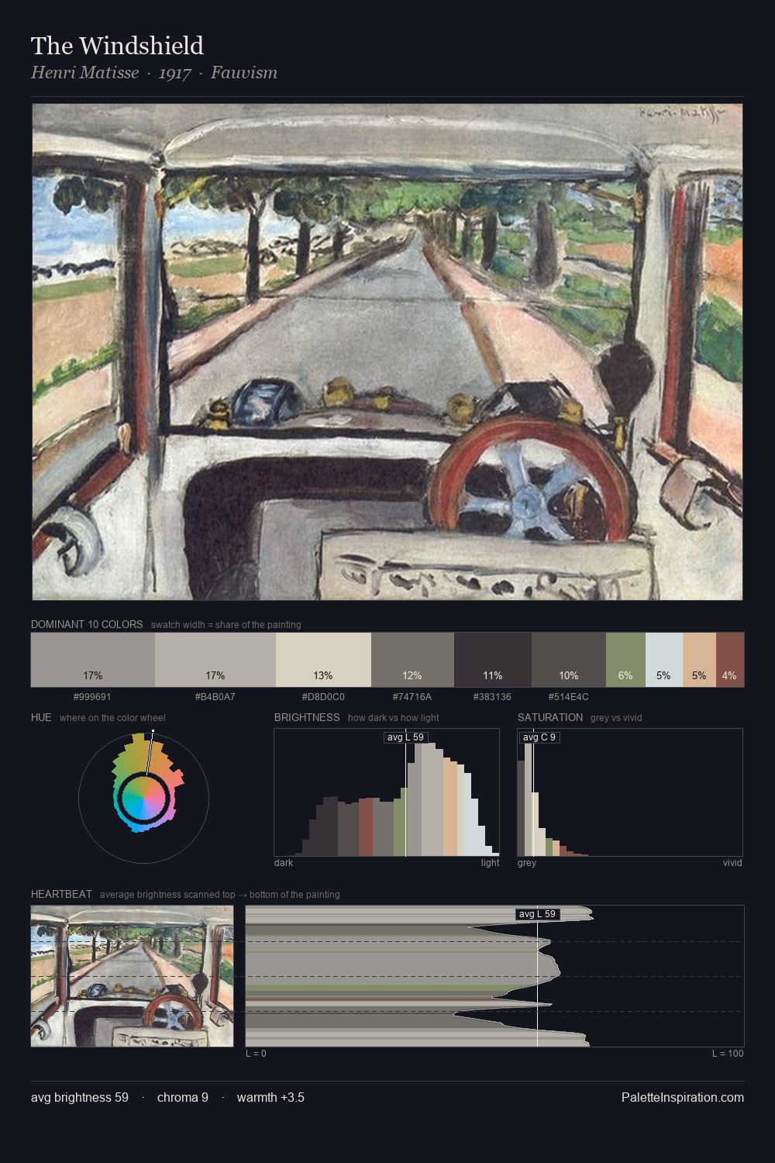The height and width of the screenshot is (1163, 775).
Task: Click the saturation histogram chart
Action: point(630,792)
